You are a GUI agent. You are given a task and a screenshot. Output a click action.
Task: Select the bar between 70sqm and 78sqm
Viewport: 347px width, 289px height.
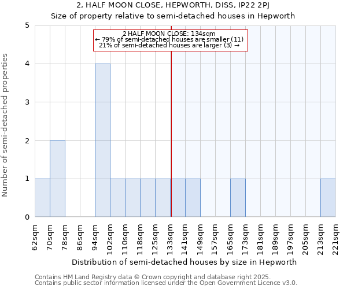point(57,179)
